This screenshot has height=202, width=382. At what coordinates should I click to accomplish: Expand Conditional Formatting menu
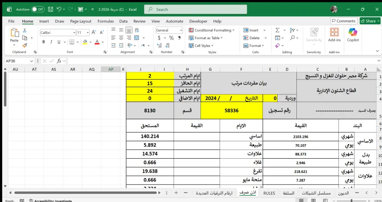(211, 30)
